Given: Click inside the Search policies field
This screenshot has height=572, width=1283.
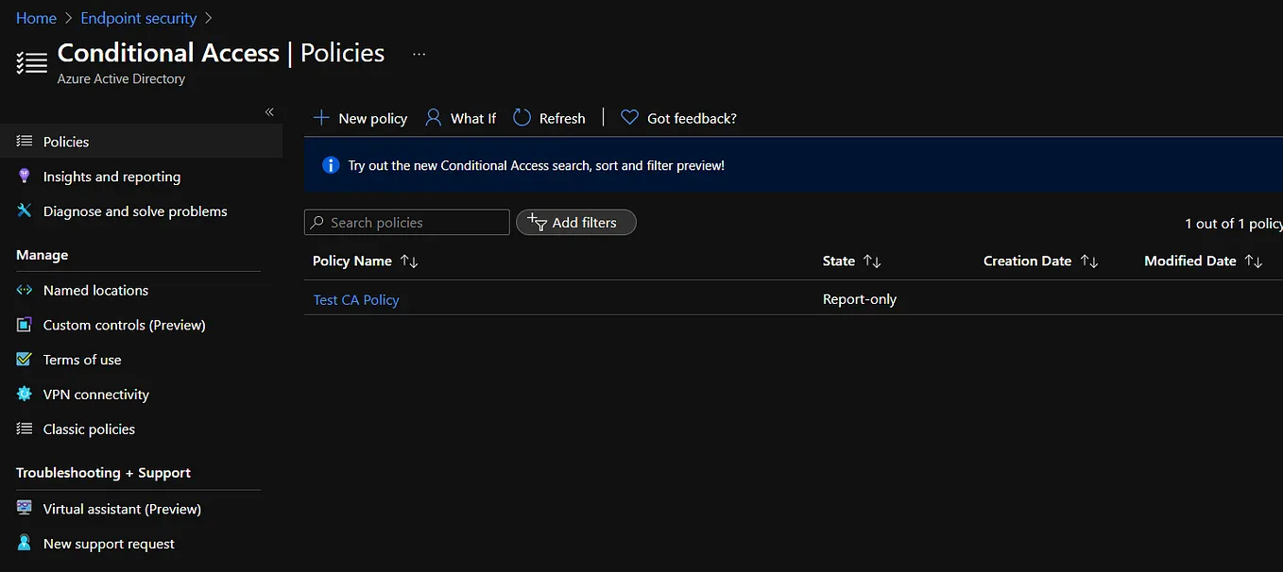Looking at the screenshot, I should (406, 222).
